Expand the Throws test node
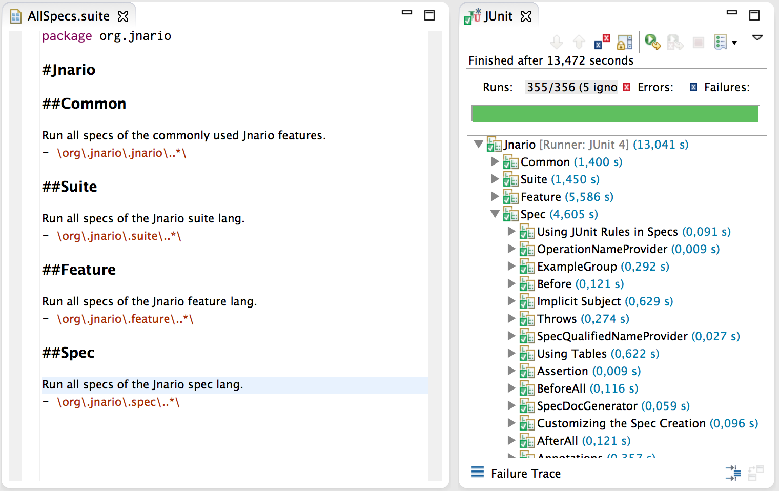Image resolution: width=779 pixels, height=491 pixels. coord(511,319)
